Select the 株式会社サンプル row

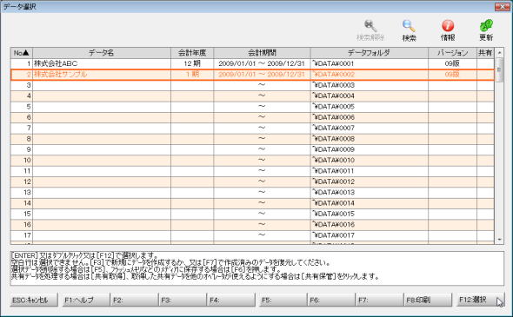click(x=252, y=75)
